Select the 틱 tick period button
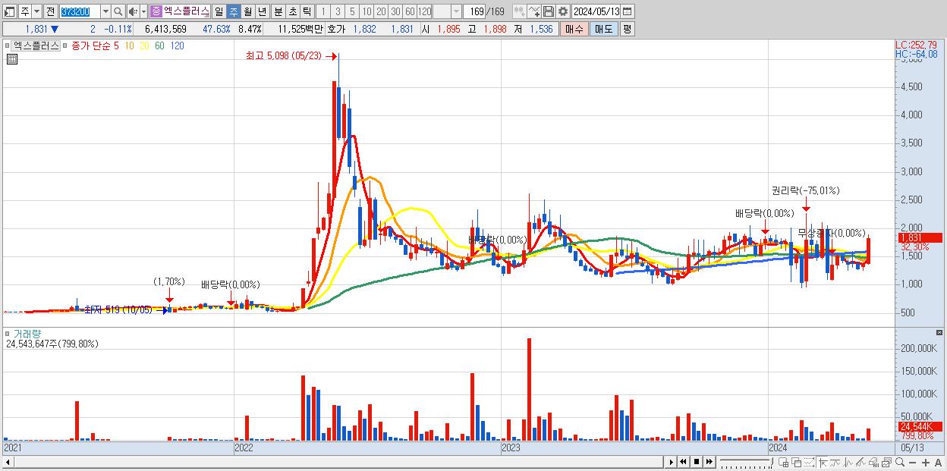Image resolution: width=947 pixels, height=471 pixels. pos(307,11)
